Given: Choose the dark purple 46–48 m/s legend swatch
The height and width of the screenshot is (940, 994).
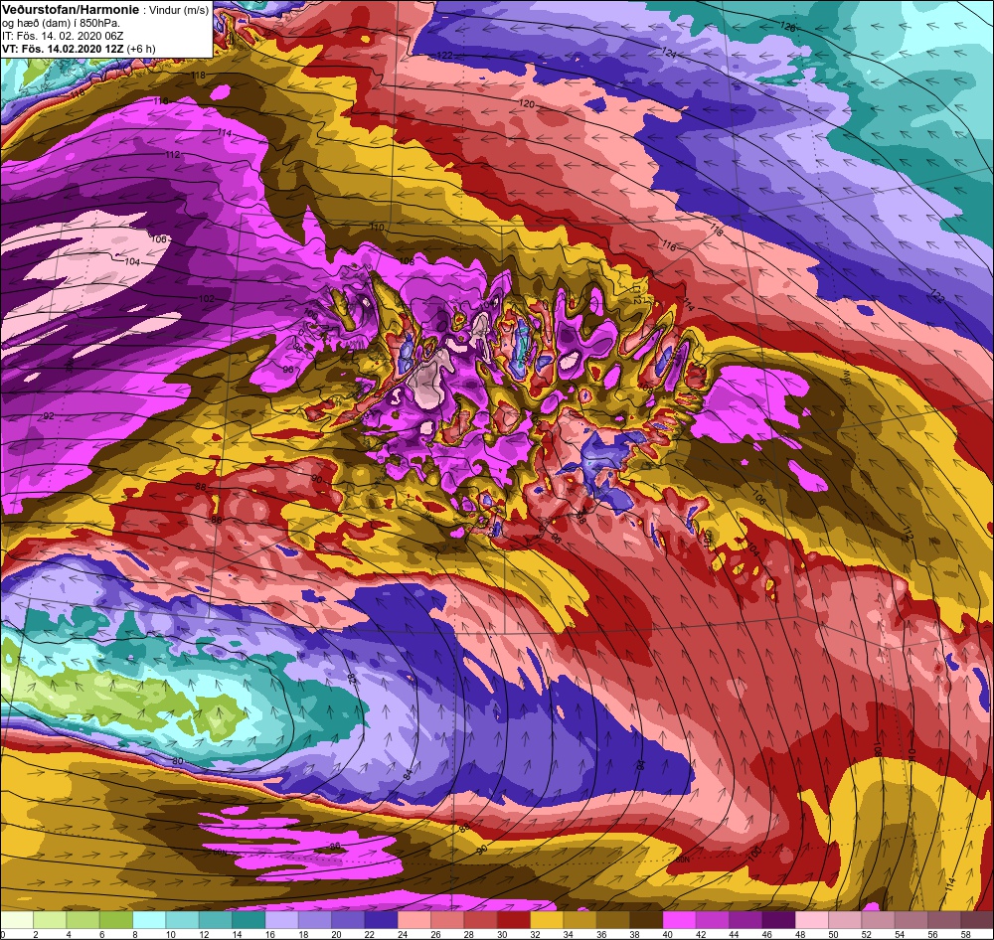Looking at the screenshot, I should (x=778, y=919).
